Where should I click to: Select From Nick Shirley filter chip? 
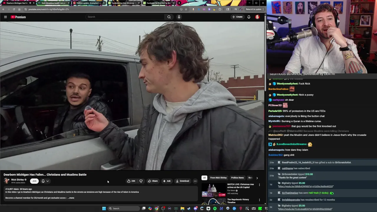(x=218, y=178)
